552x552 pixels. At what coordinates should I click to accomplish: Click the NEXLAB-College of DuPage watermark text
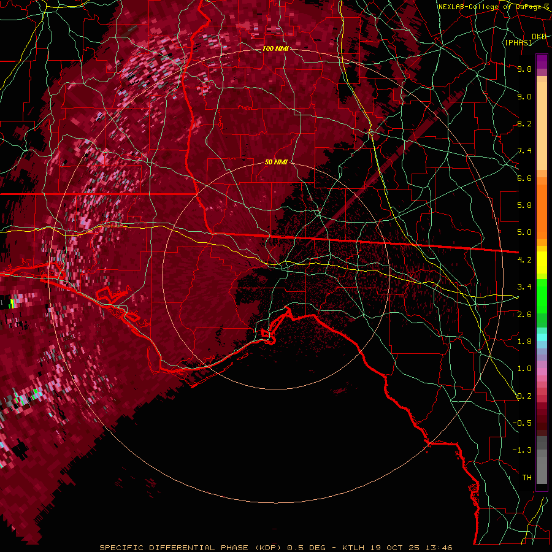coord(494,7)
